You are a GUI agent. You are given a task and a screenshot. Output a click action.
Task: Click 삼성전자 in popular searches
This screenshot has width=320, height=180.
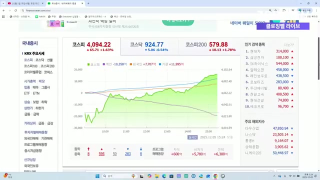pyautogui.click(x=257, y=57)
